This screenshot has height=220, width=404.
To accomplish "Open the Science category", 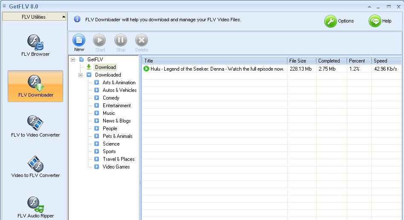I will [111, 144].
